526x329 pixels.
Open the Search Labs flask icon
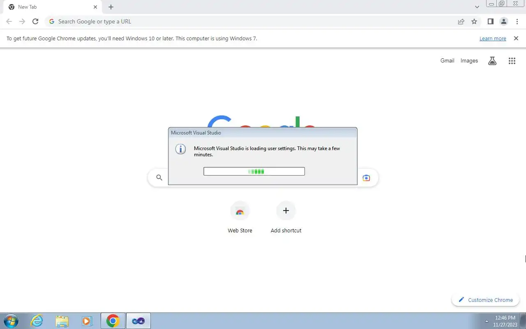pyautogui.click(x=492, y=61)
